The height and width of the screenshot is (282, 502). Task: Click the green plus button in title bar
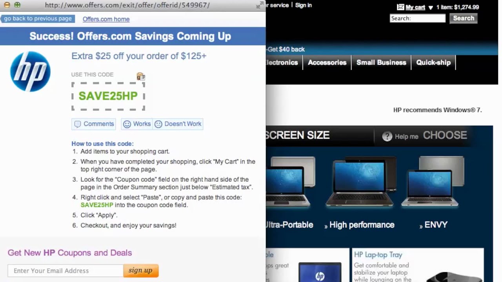(x=17, y=5)
